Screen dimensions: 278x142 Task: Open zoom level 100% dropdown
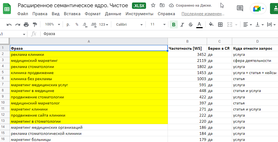[52, 24]
